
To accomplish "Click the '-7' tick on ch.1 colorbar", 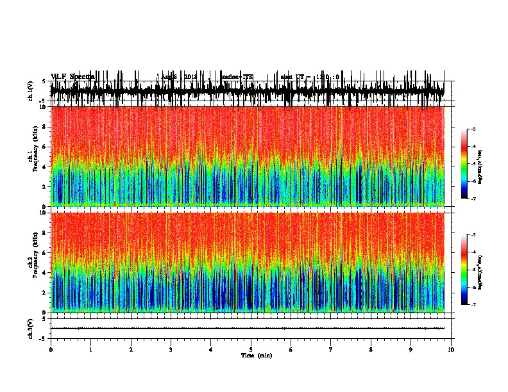I will [x=473, y=199].
